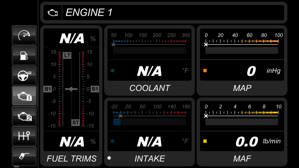Switch to the Engine 2 page icon
This screenshot has width=299, height=168.
(24, 116)
